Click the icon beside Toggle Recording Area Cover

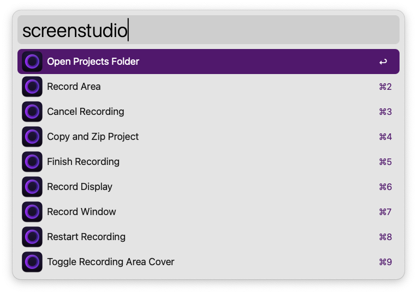[32, 262]
